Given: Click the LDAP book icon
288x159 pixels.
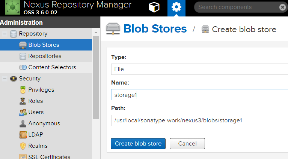Looking at the screenshot, I should (23, 135).
